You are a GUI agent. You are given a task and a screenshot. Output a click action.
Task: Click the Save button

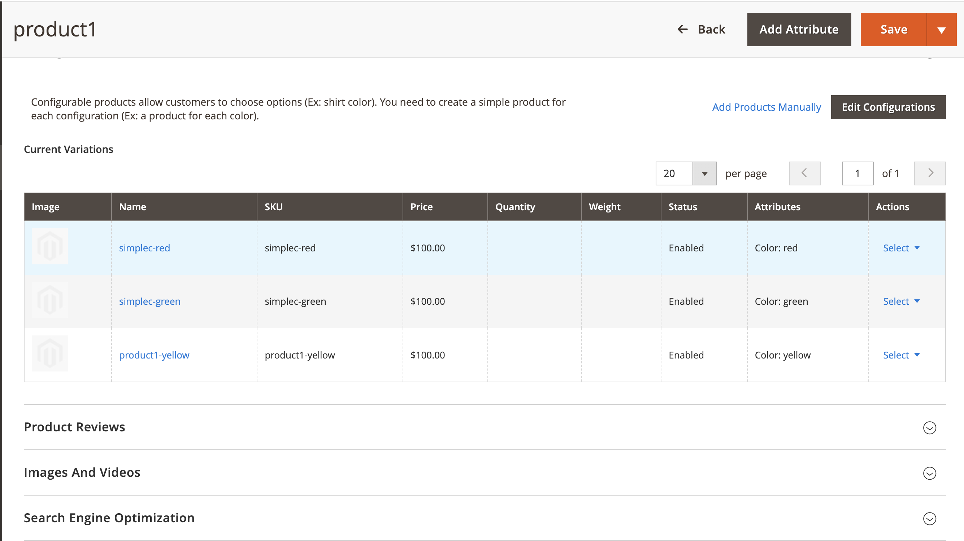(x=894, y=29)
